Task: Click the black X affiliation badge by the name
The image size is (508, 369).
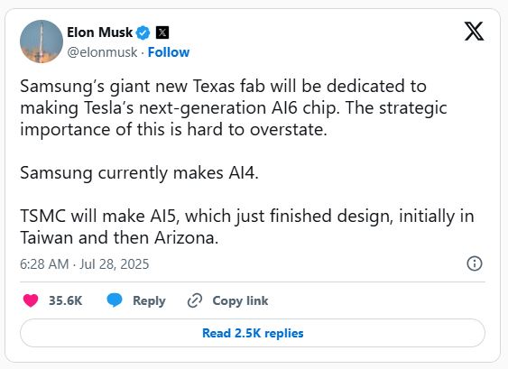Action: 162,32
